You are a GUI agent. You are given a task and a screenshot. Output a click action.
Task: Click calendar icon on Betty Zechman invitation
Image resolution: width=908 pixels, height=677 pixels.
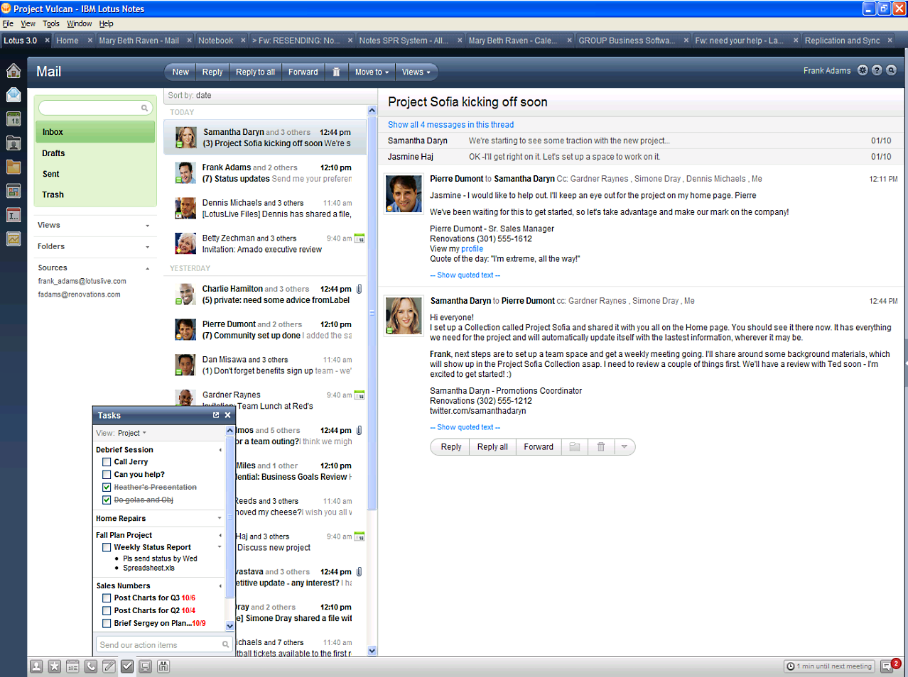(360, 238)
